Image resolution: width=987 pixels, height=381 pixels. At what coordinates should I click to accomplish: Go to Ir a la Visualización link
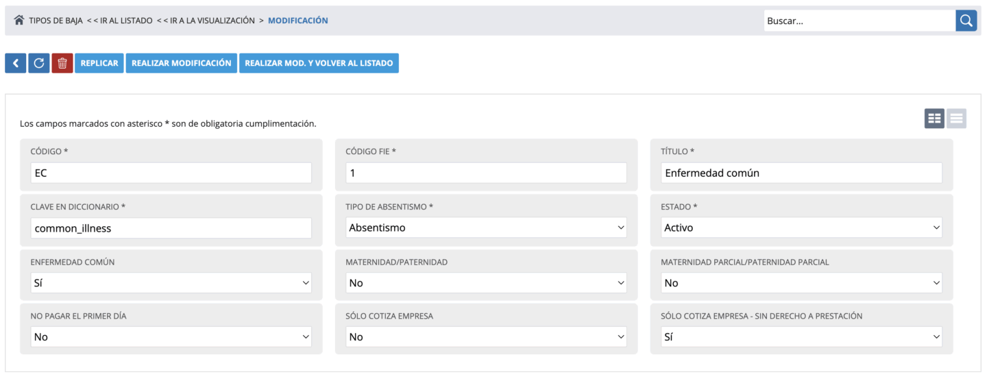click(x=206, y=21)
